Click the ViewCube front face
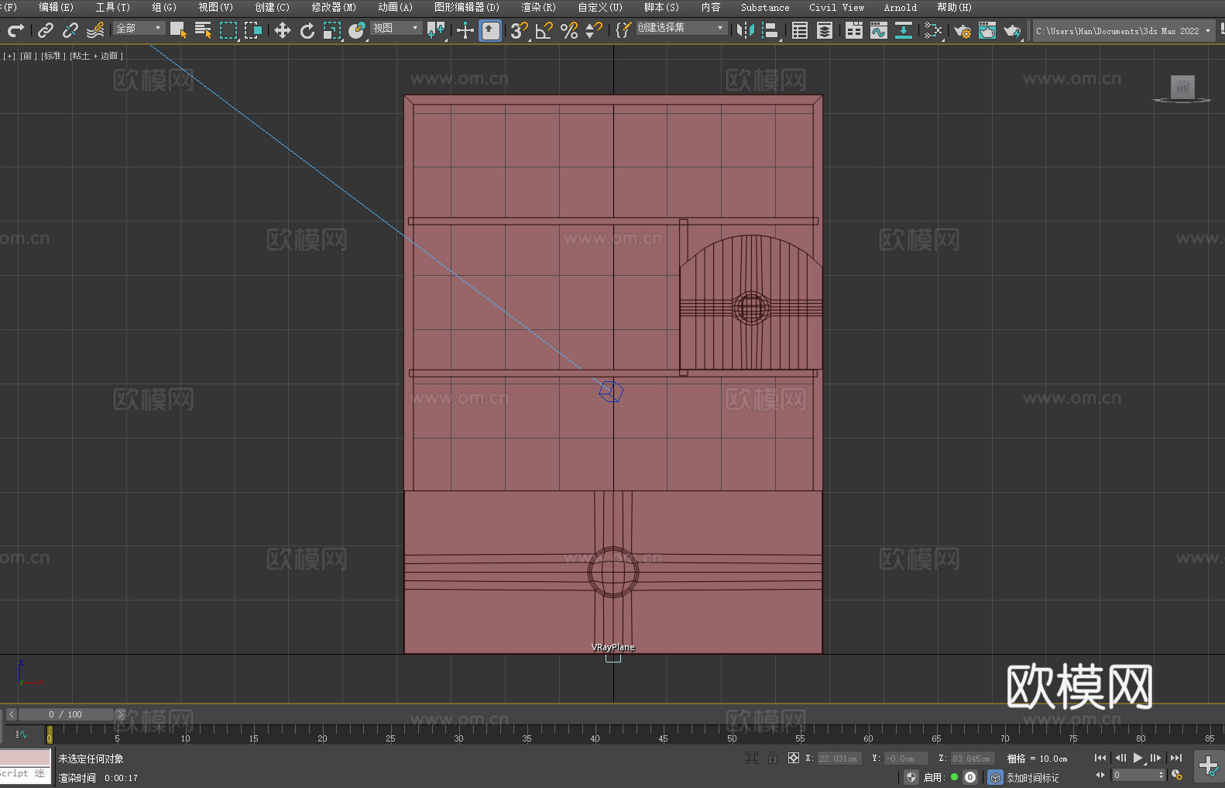 (x=1182, y=87)
